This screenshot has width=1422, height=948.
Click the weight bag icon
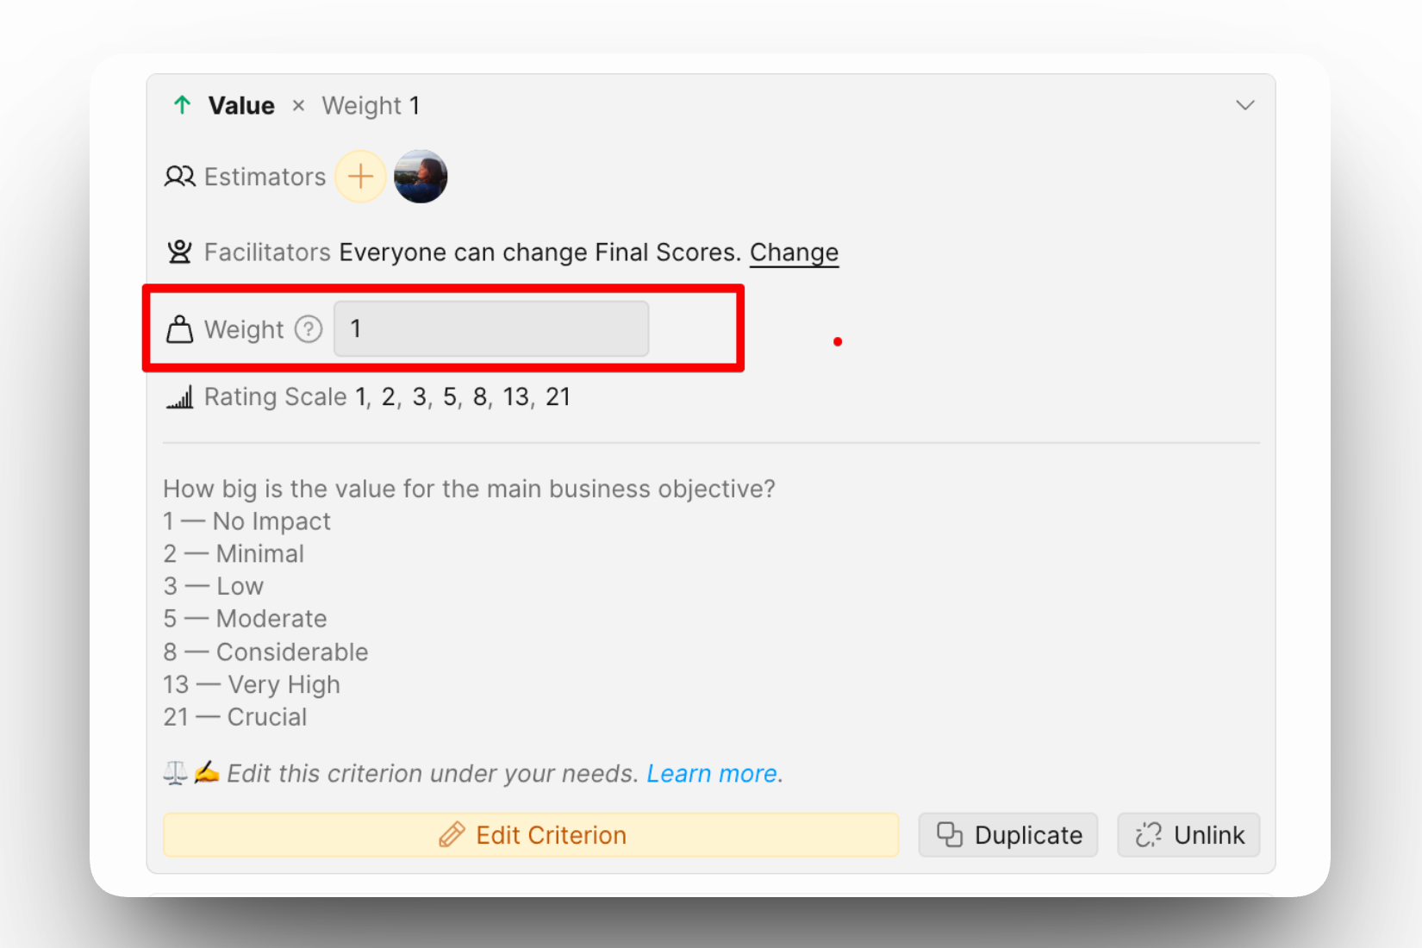pyautogui.click(x=179, y=329)
